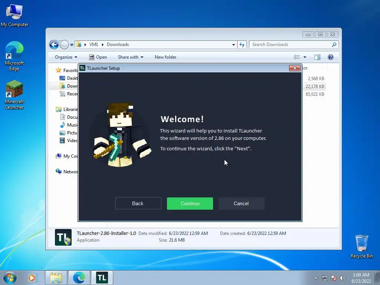Click Downloads in the address path

click(x=118, y=45)
